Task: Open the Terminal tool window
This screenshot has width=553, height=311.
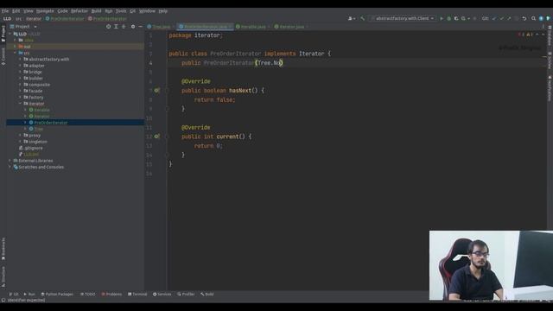Action: click(x=137, y=294)
